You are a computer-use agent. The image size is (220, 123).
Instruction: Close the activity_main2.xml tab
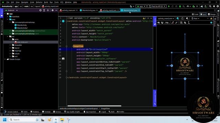118,10
